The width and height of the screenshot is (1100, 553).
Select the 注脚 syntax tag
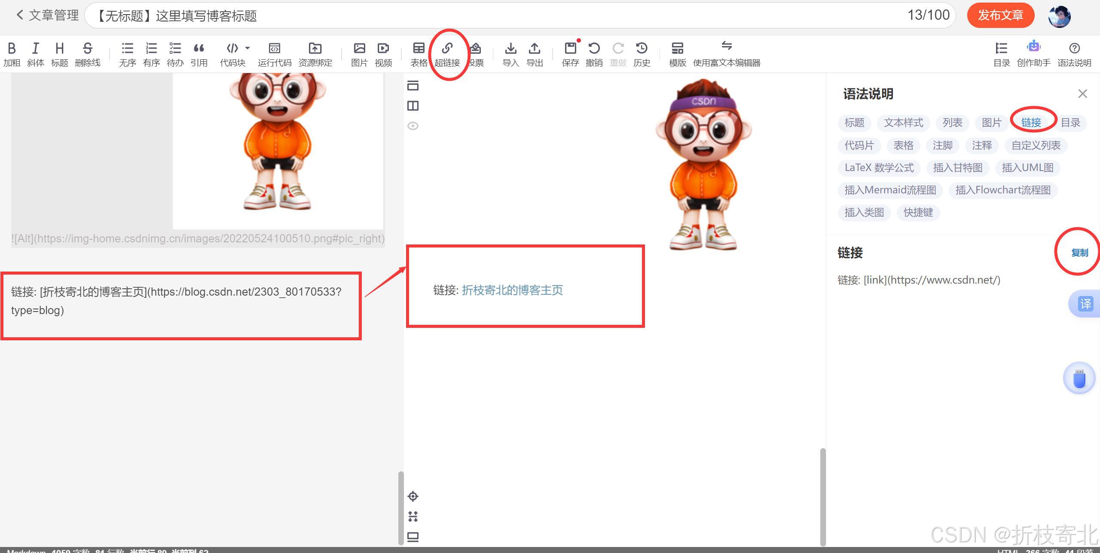tap(943, 146)
